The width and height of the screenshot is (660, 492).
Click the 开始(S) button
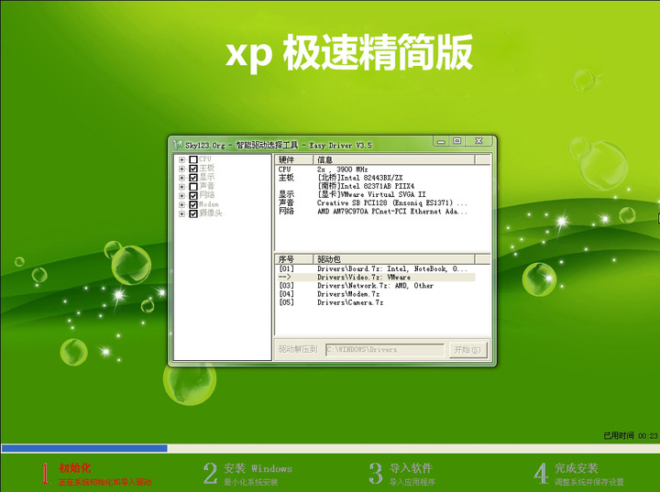coord(467,350)
